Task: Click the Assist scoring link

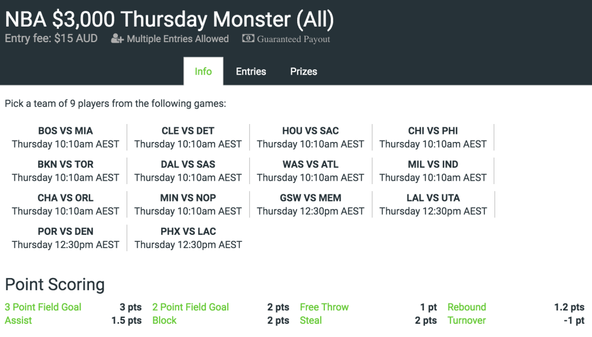Action: (18, 320)
